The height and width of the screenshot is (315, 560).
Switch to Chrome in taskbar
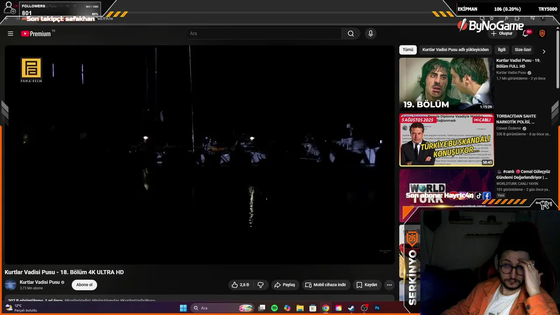click(325, 308)
